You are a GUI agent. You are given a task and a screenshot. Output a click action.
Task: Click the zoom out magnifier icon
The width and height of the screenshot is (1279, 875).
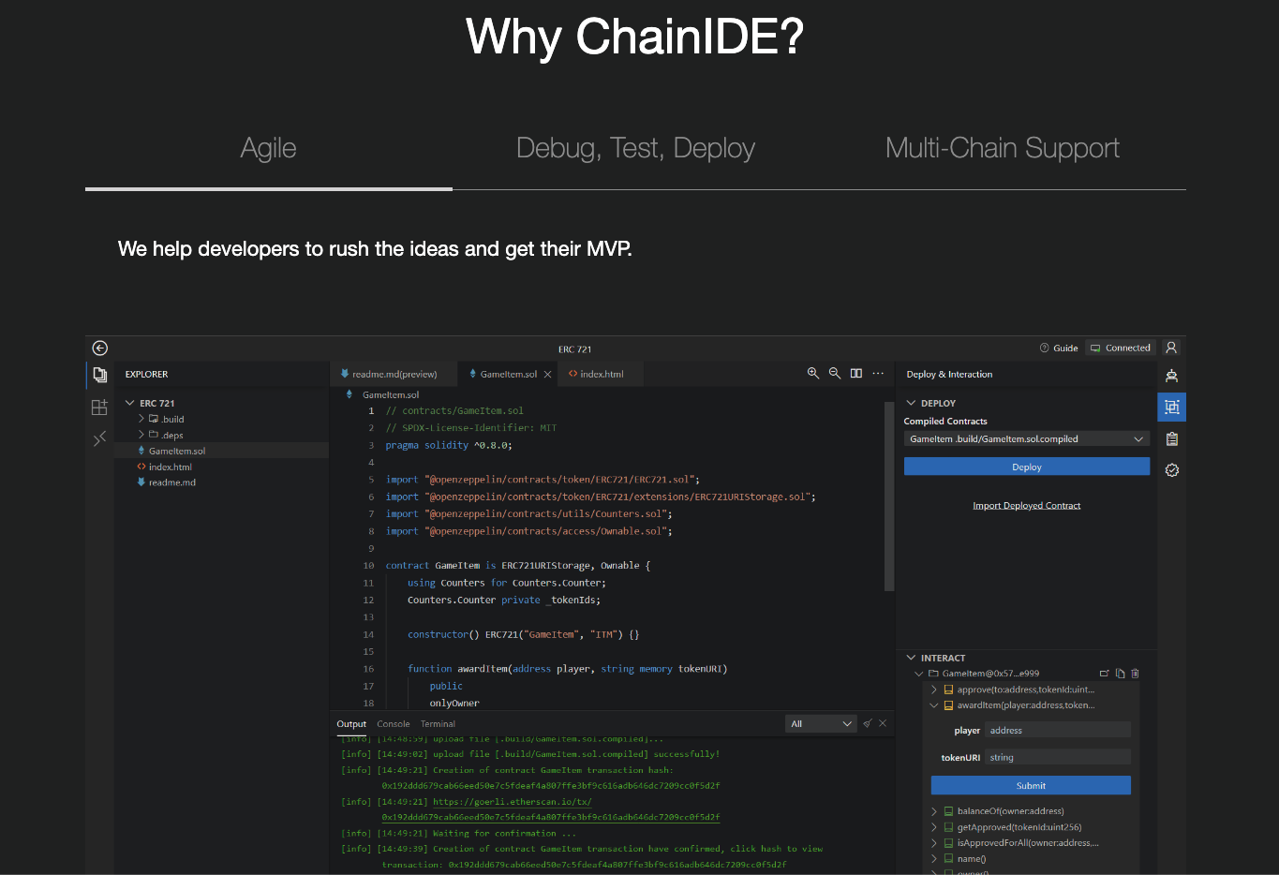click(835, 374)
